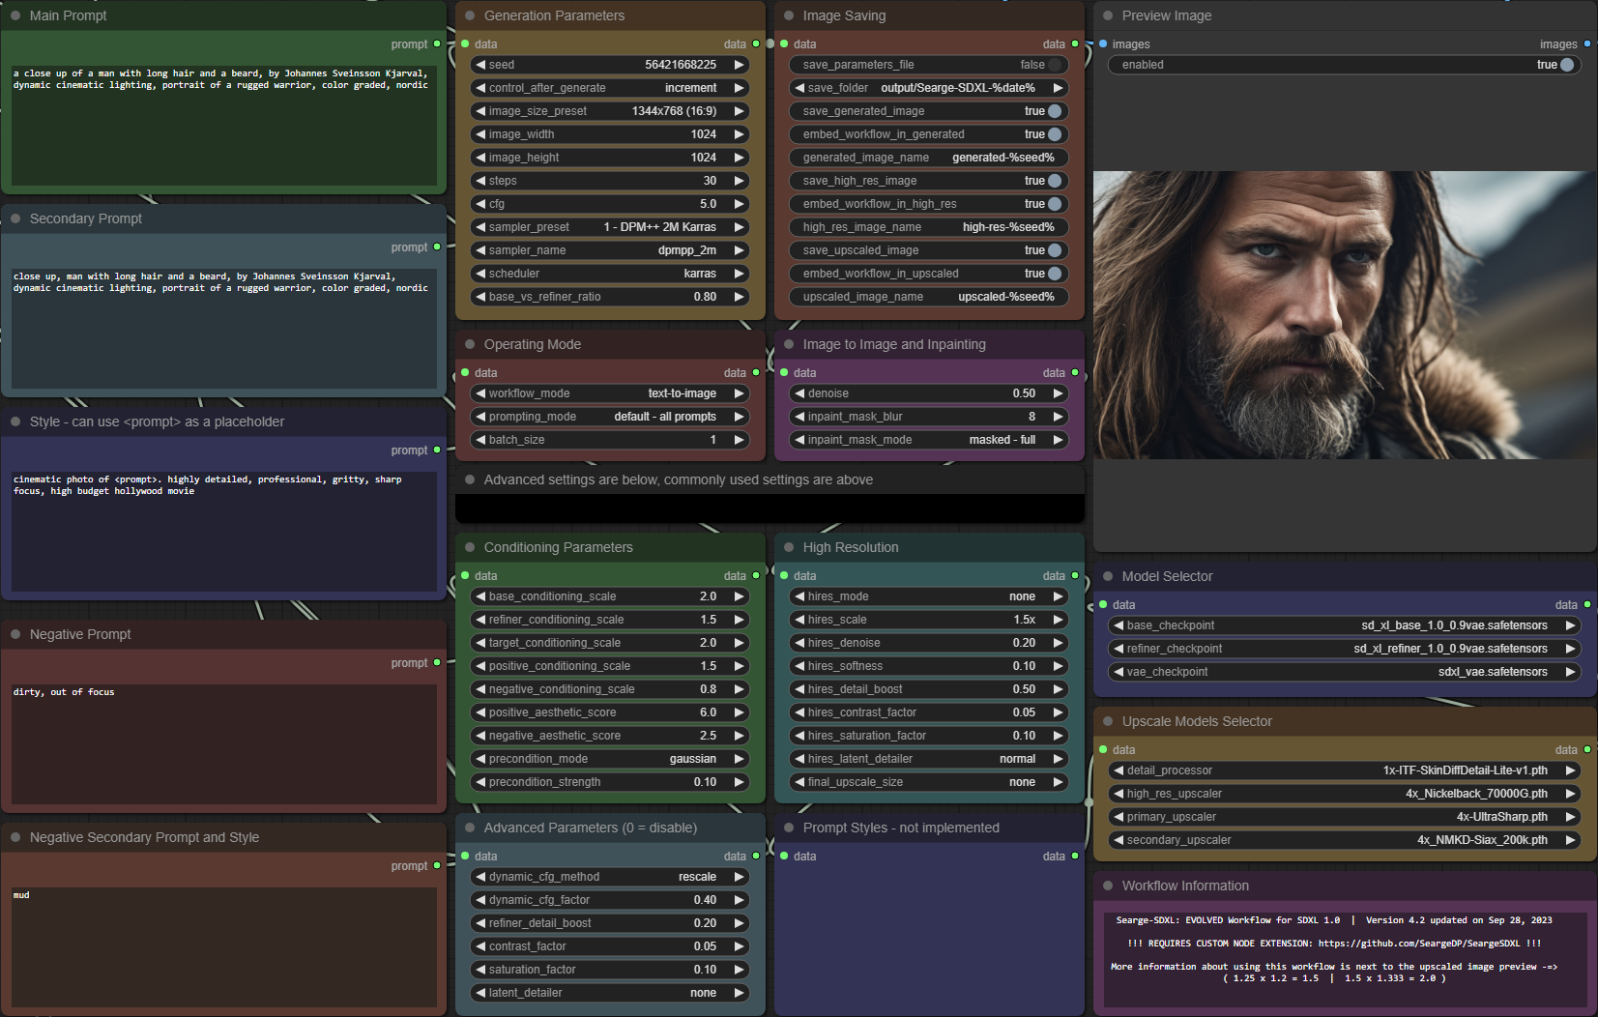Collapse the Workflow Information node via its title dot
Viewport: 1598px width, 1017px height.
point(1108,886)
